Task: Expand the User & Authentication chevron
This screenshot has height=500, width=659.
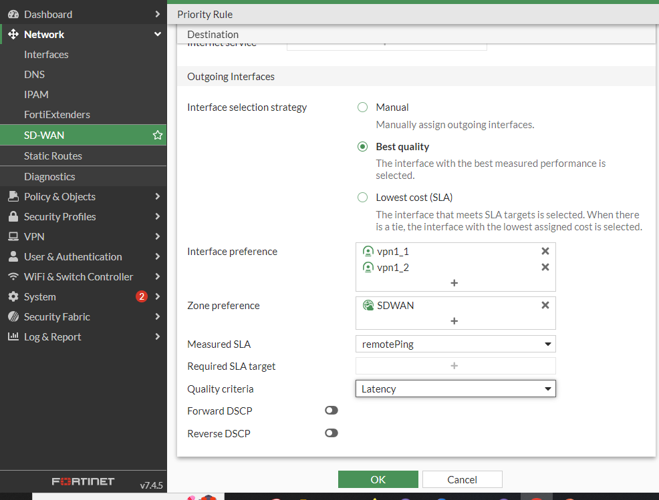Action: (x=158, y=256)
